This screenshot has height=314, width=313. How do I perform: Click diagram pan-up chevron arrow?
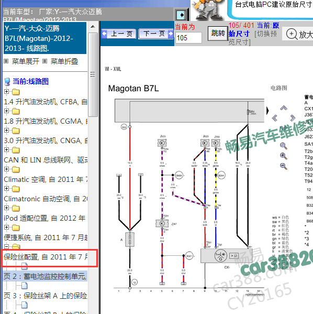tap(283, 108)
